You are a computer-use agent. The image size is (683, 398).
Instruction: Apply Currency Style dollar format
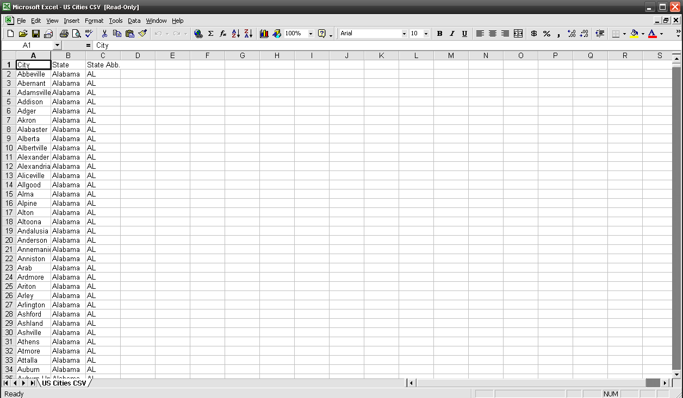534,34
